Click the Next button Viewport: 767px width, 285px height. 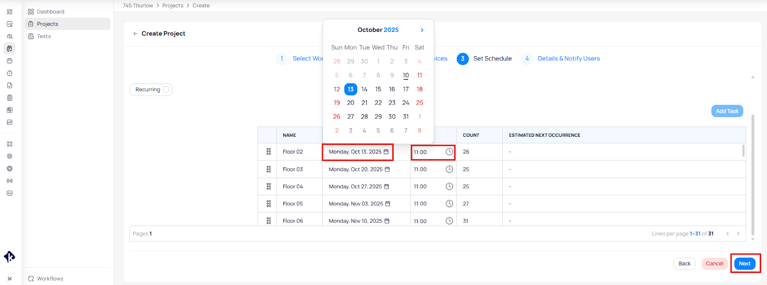744,263
